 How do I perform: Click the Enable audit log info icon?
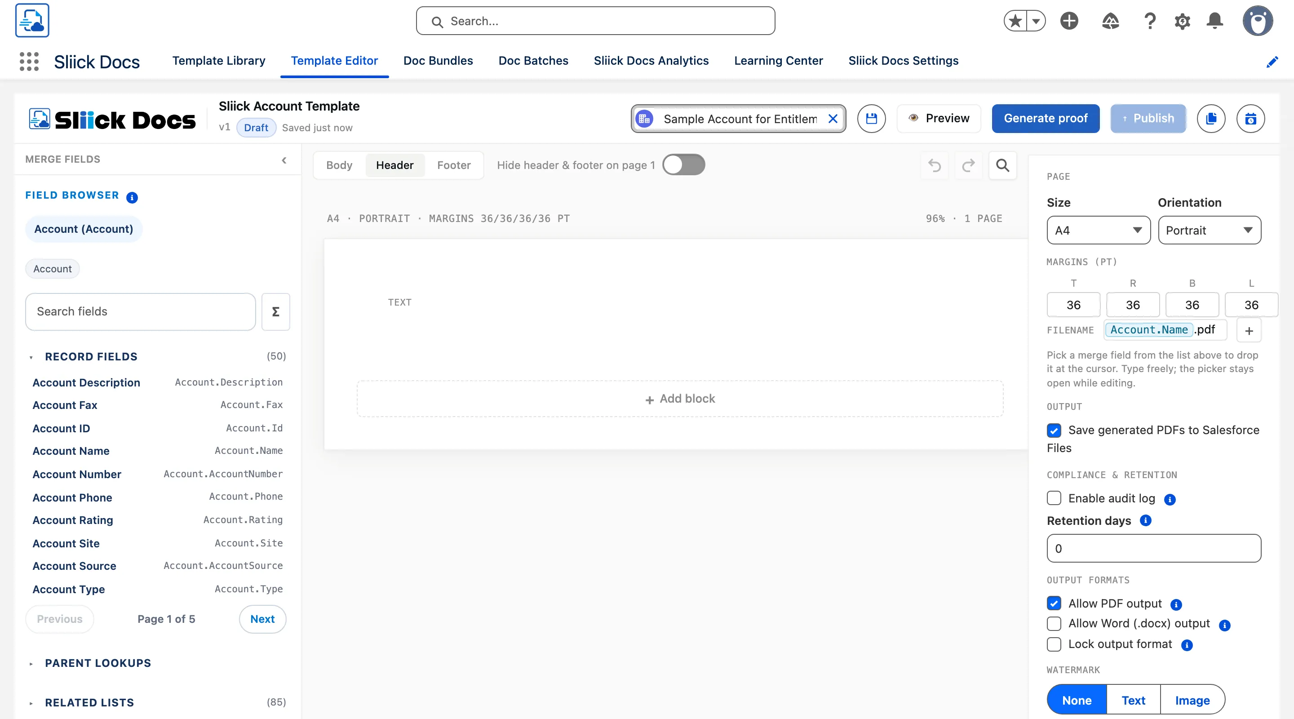point(1170,499)
